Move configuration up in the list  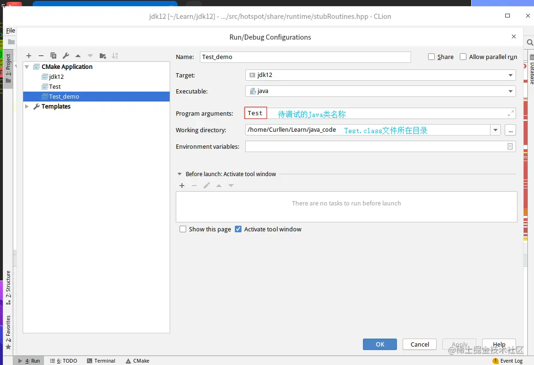point(78,56)
